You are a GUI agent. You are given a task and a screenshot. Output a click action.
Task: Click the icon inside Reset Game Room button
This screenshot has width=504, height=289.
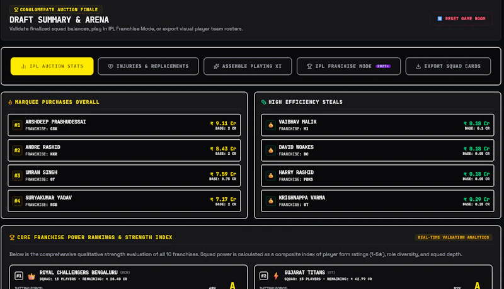[440, 19]
